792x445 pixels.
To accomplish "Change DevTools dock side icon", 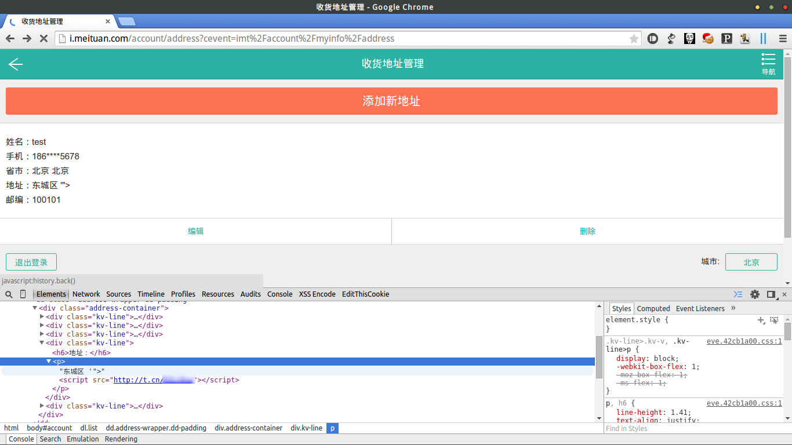I will 771,294.
